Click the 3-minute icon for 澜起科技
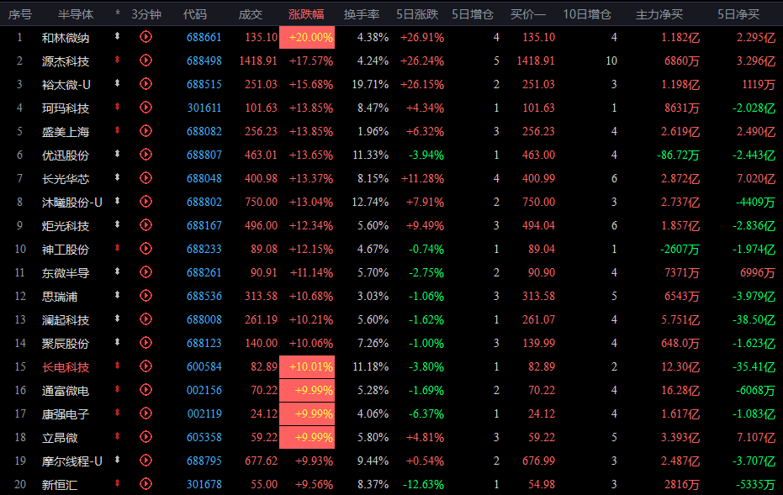Image resolution: width=783 pixels, height=495 pixels. click(145, 319)
